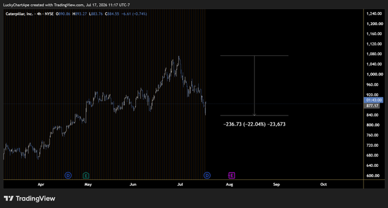Click the Jun label on time axis

click(133, 184)
